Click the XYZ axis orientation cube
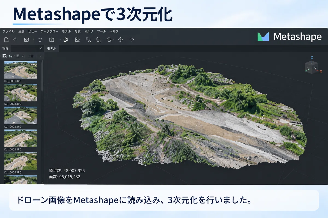This screenshot has height=218, width=328. [312, 66]
